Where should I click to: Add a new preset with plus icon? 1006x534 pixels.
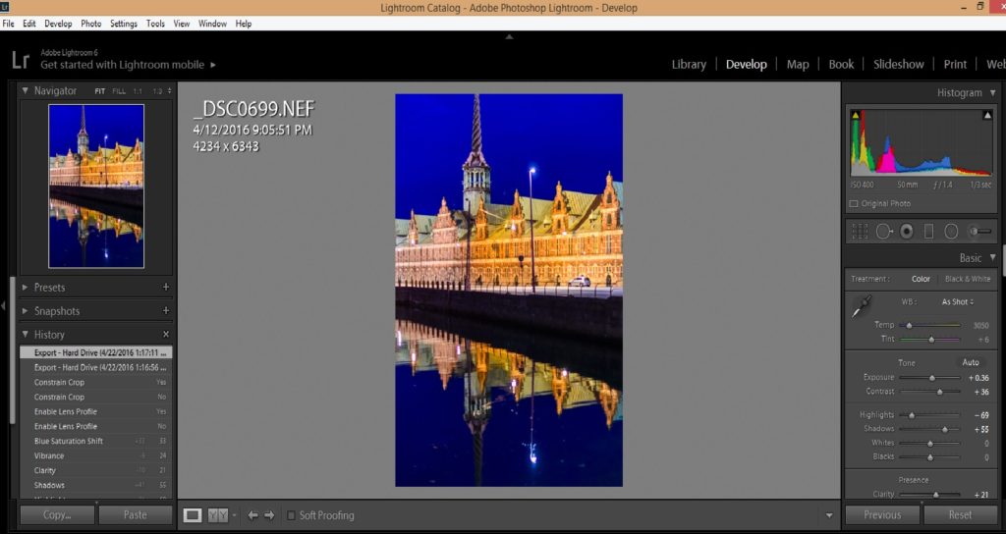pos(165,288)
